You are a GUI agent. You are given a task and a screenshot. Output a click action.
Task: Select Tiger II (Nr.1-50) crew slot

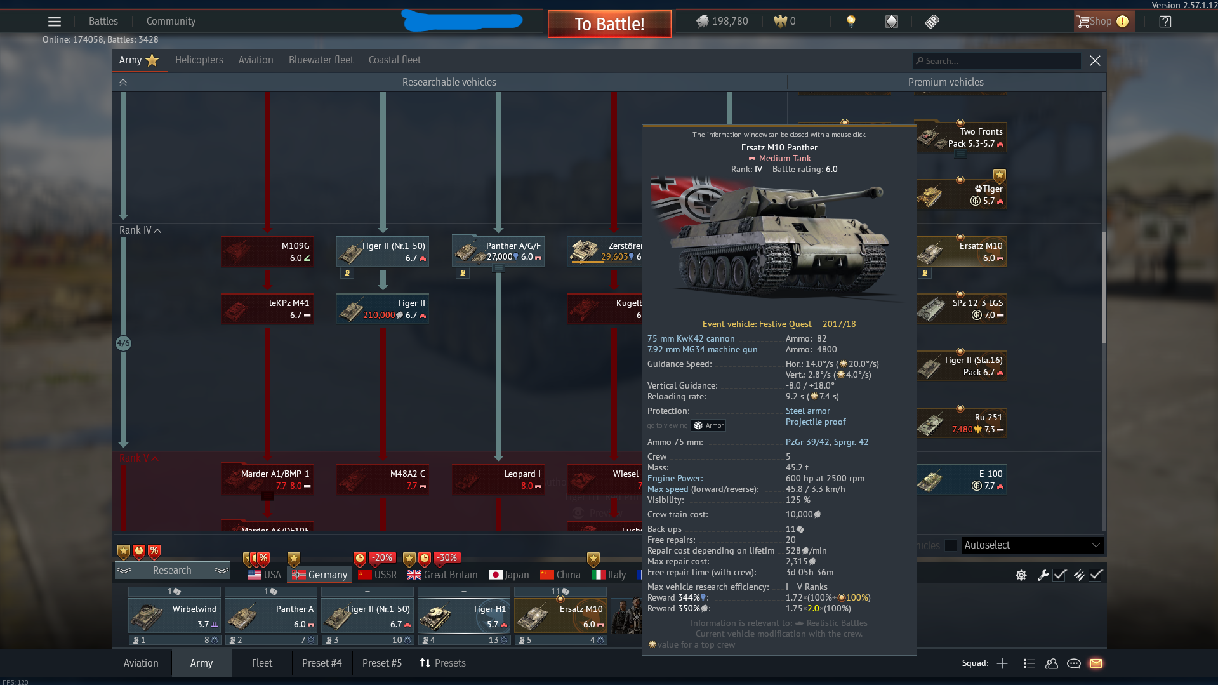(x=367, y=616)
